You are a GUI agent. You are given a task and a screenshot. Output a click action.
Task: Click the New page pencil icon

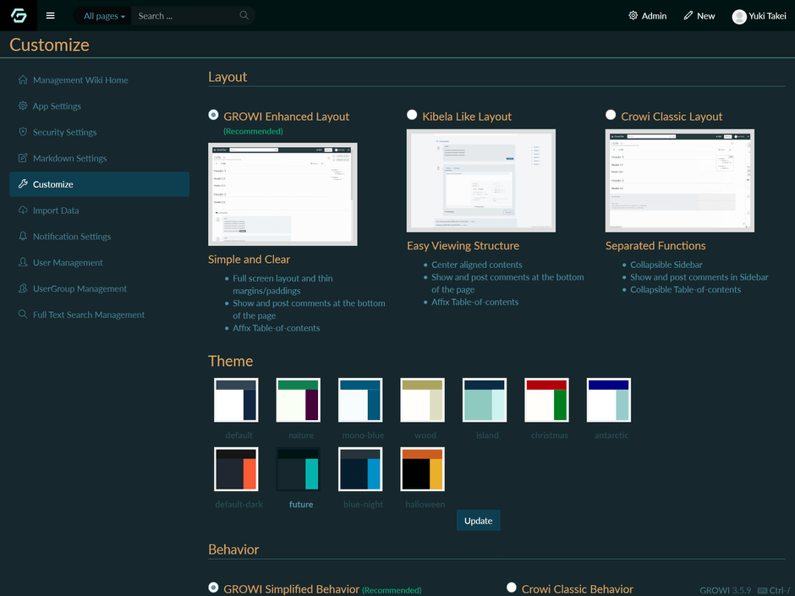(688, 15)
